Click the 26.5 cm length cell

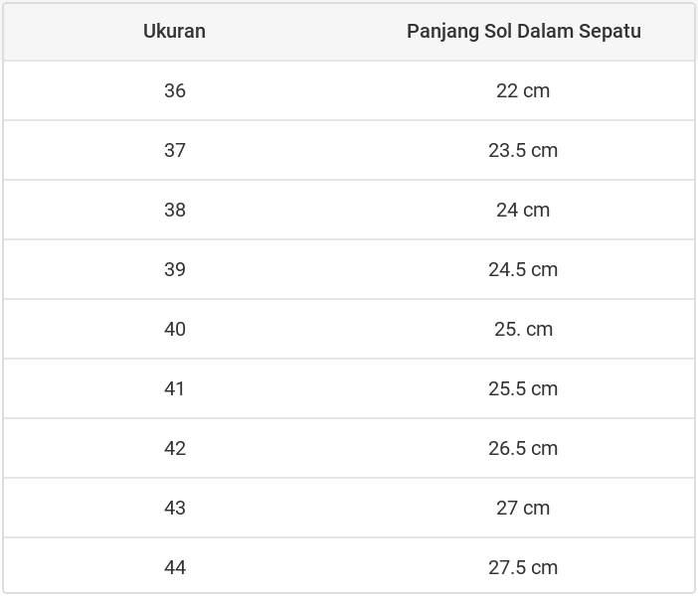pos(523,448)
